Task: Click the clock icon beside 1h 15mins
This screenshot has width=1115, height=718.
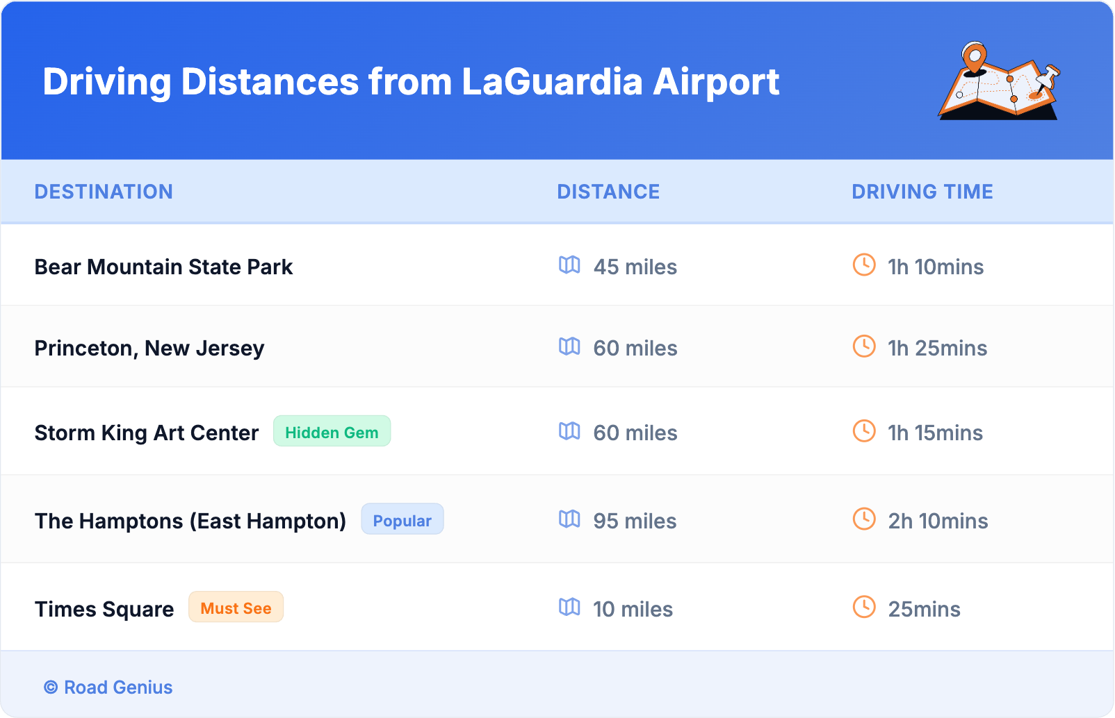Action: pyautogui.click(x=864, y=431)
